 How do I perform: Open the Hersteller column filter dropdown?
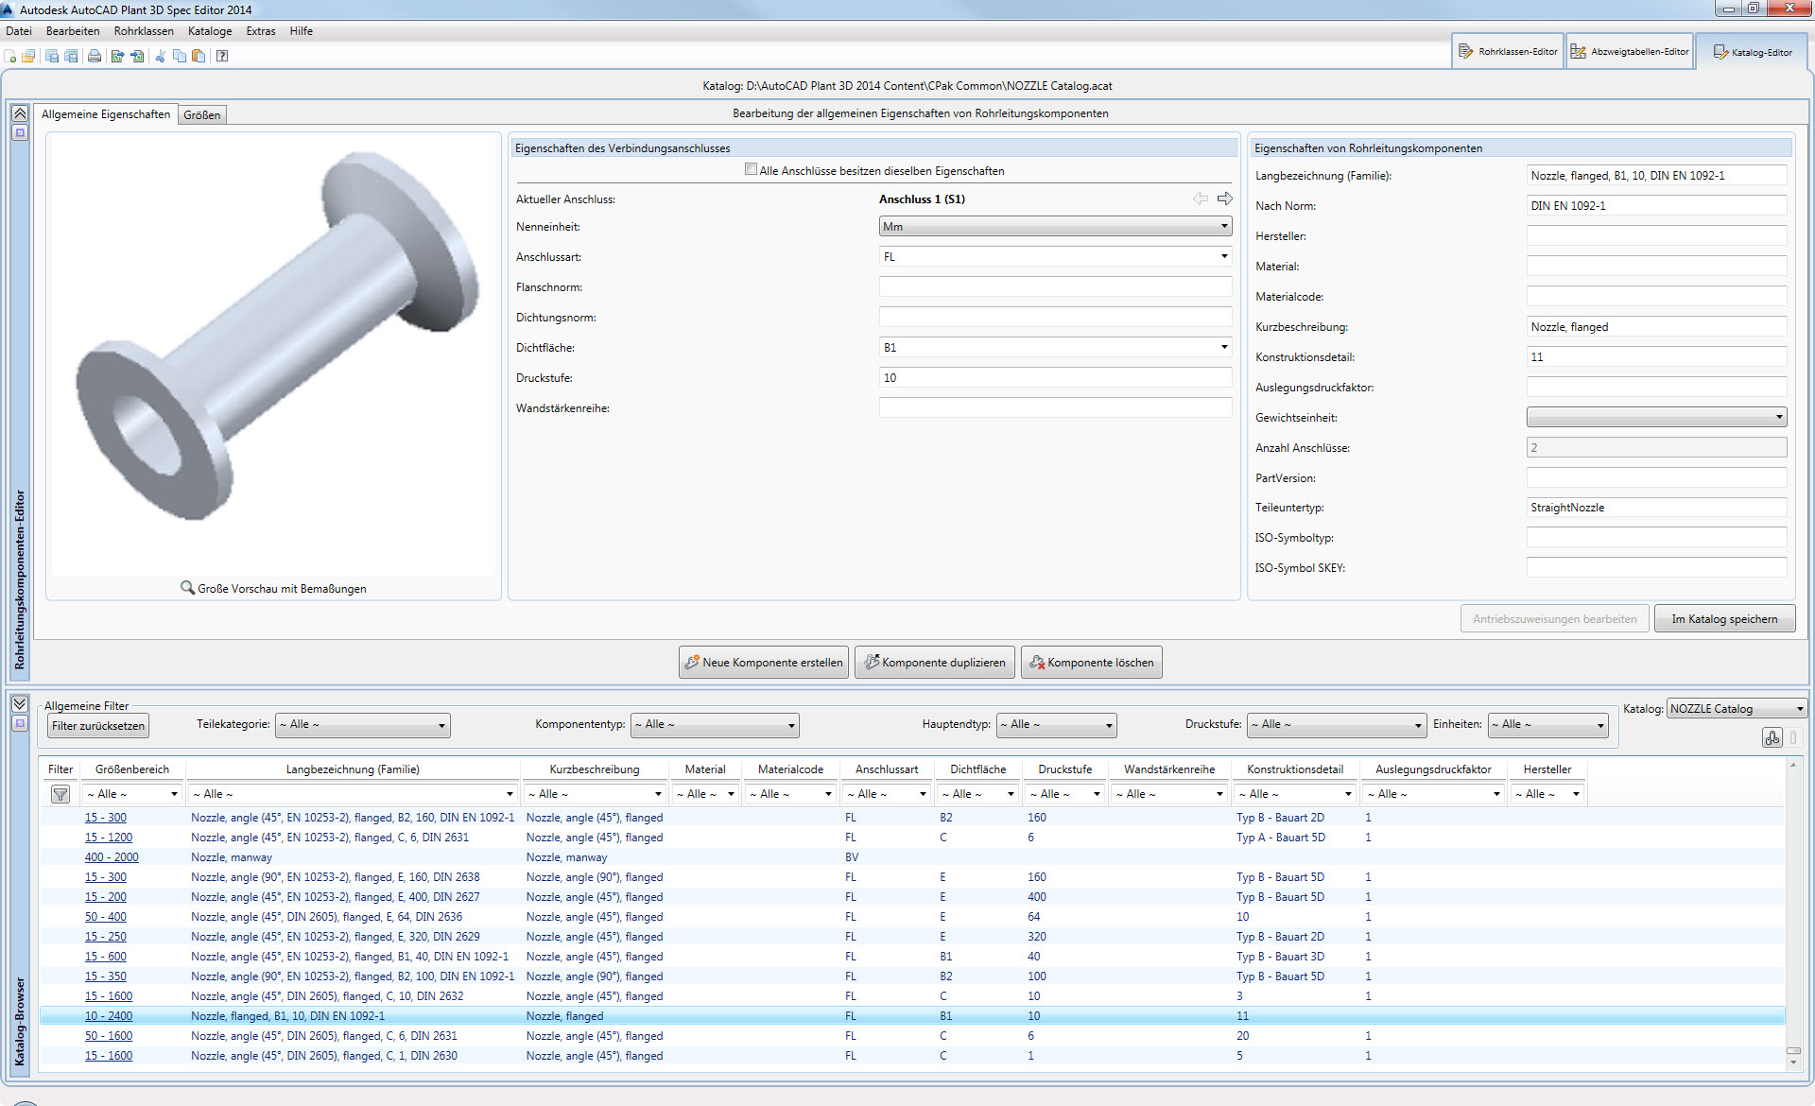[1547, 794]
